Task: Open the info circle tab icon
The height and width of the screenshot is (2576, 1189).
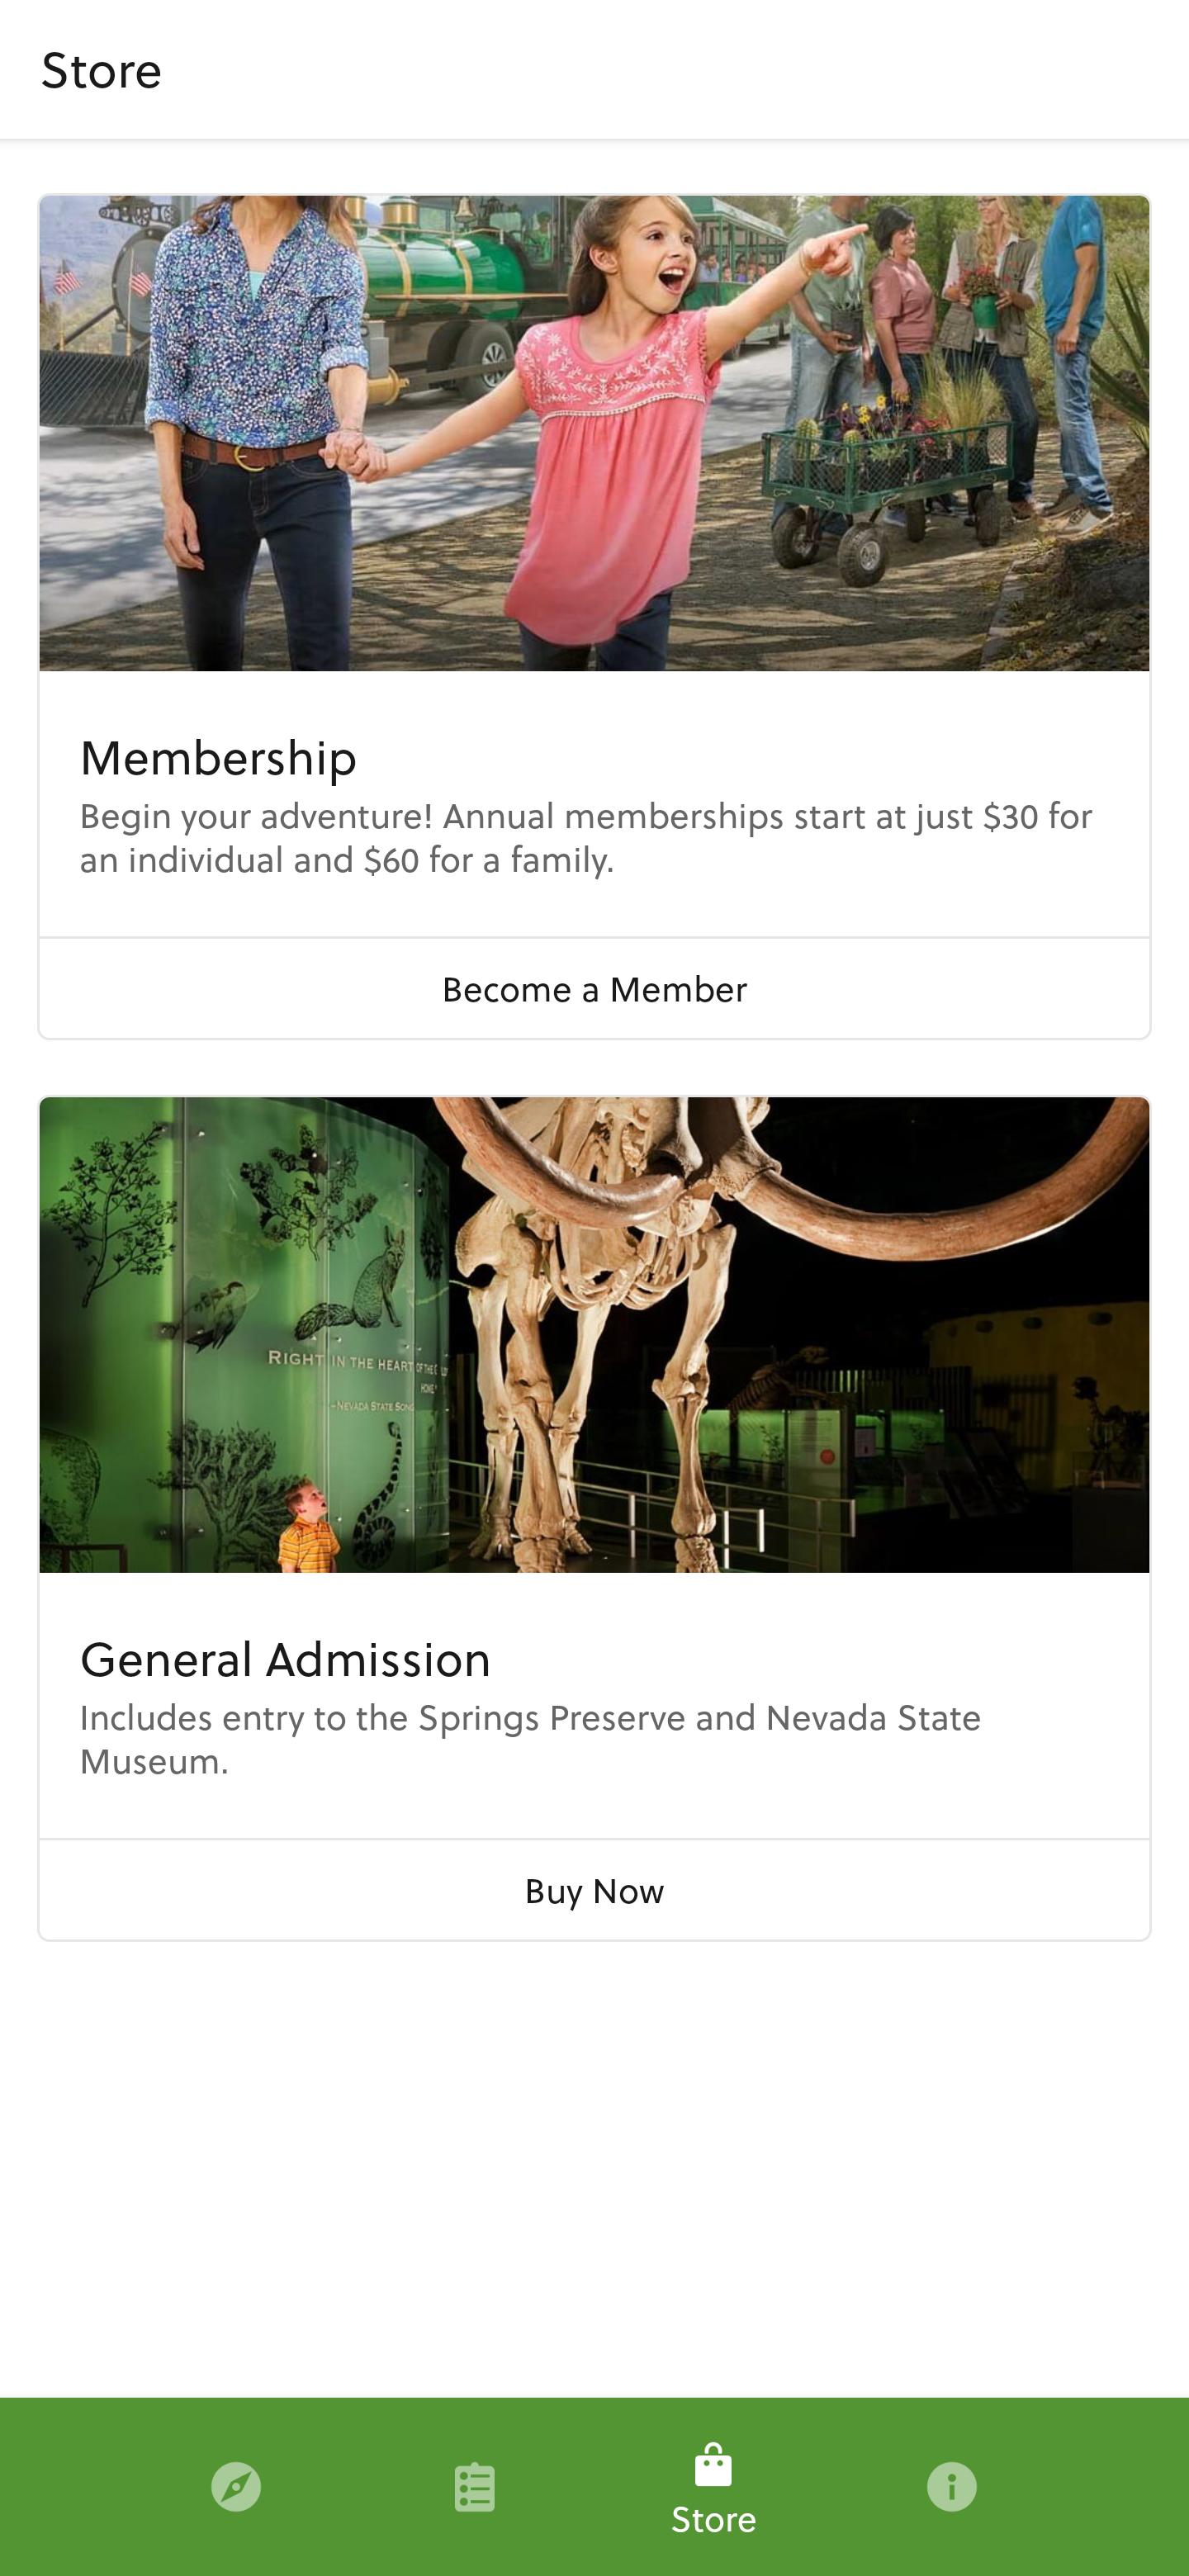Action: [951, 2486]
